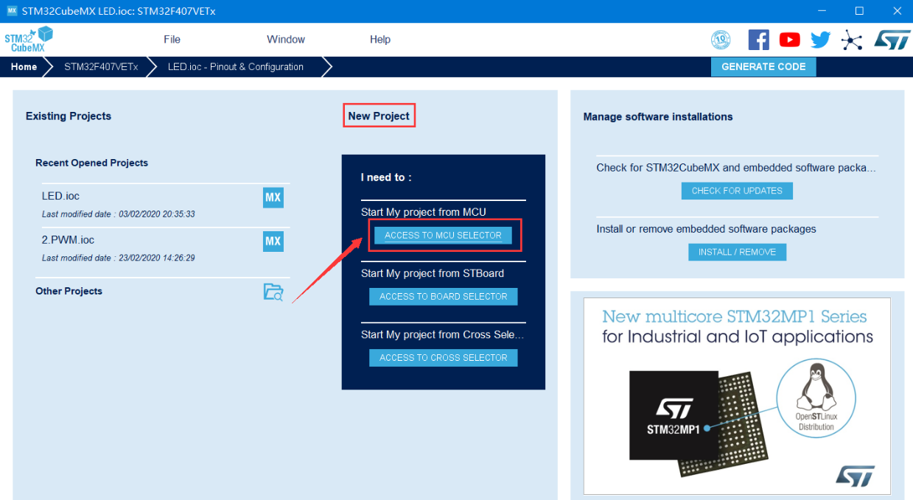Open the YouTube icon link
Image resolution: width=913 pixels, height=500 pixels.
(789, 40)
